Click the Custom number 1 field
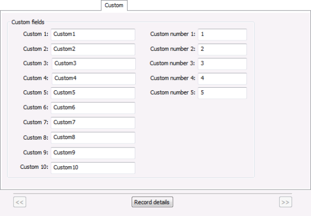Image resolution: width=311 pixels, height=216 pixels. tap(222, 34)
